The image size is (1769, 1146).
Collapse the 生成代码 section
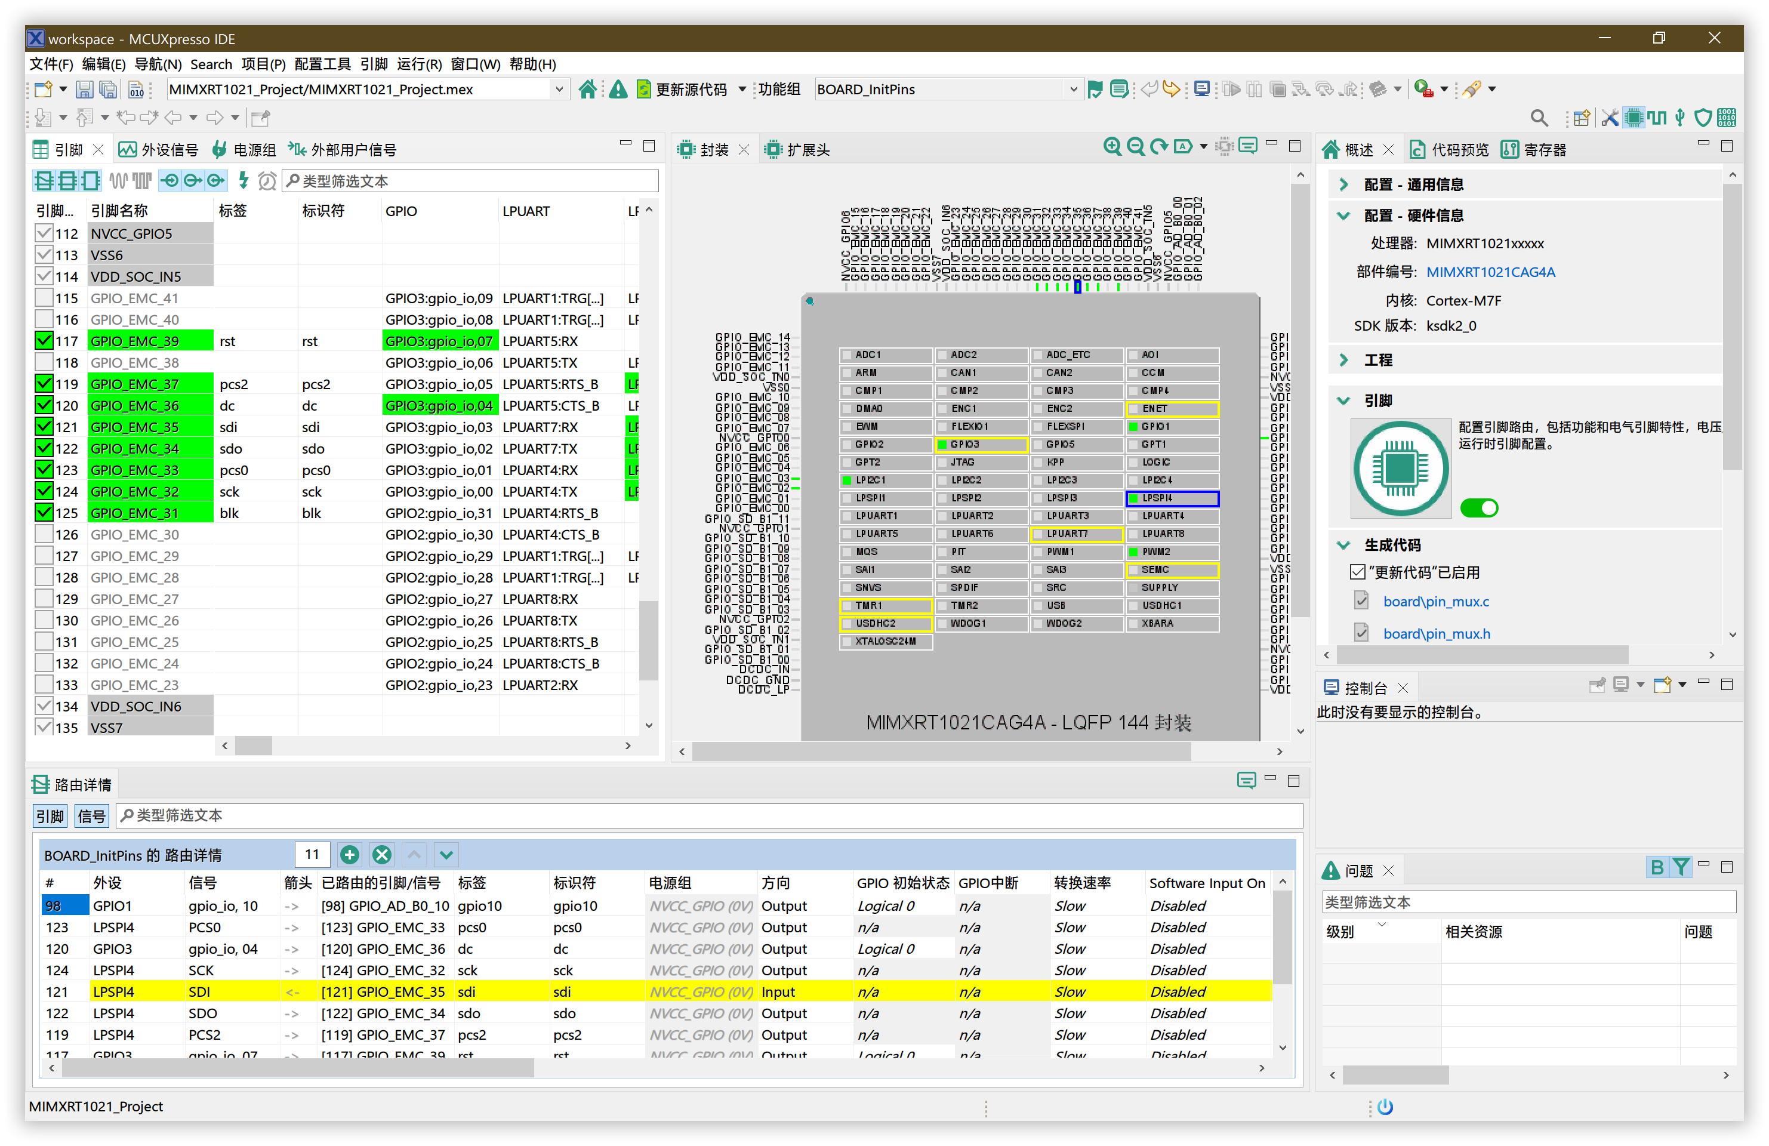coord(1344,545)
